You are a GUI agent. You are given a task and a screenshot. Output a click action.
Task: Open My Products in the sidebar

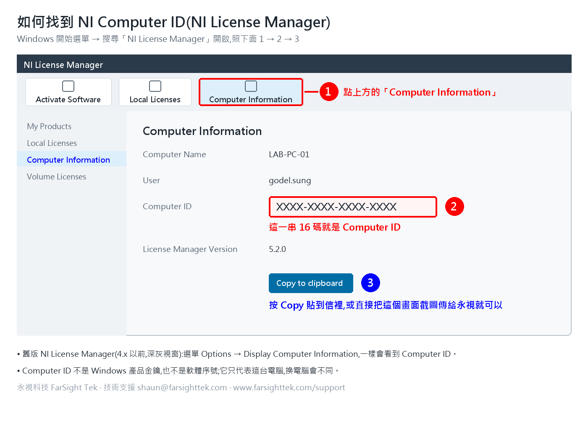(x=49, y=126)
